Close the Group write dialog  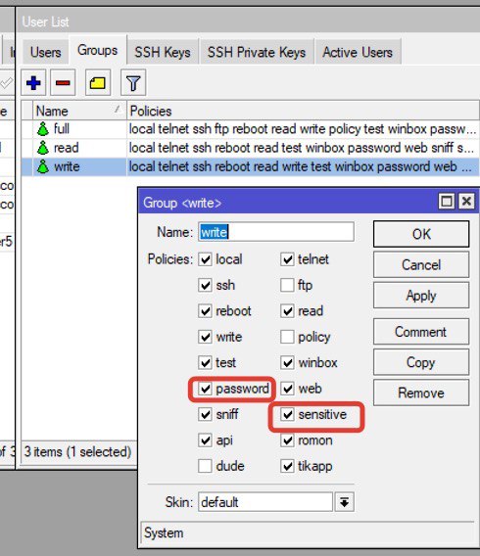[466, 202]
